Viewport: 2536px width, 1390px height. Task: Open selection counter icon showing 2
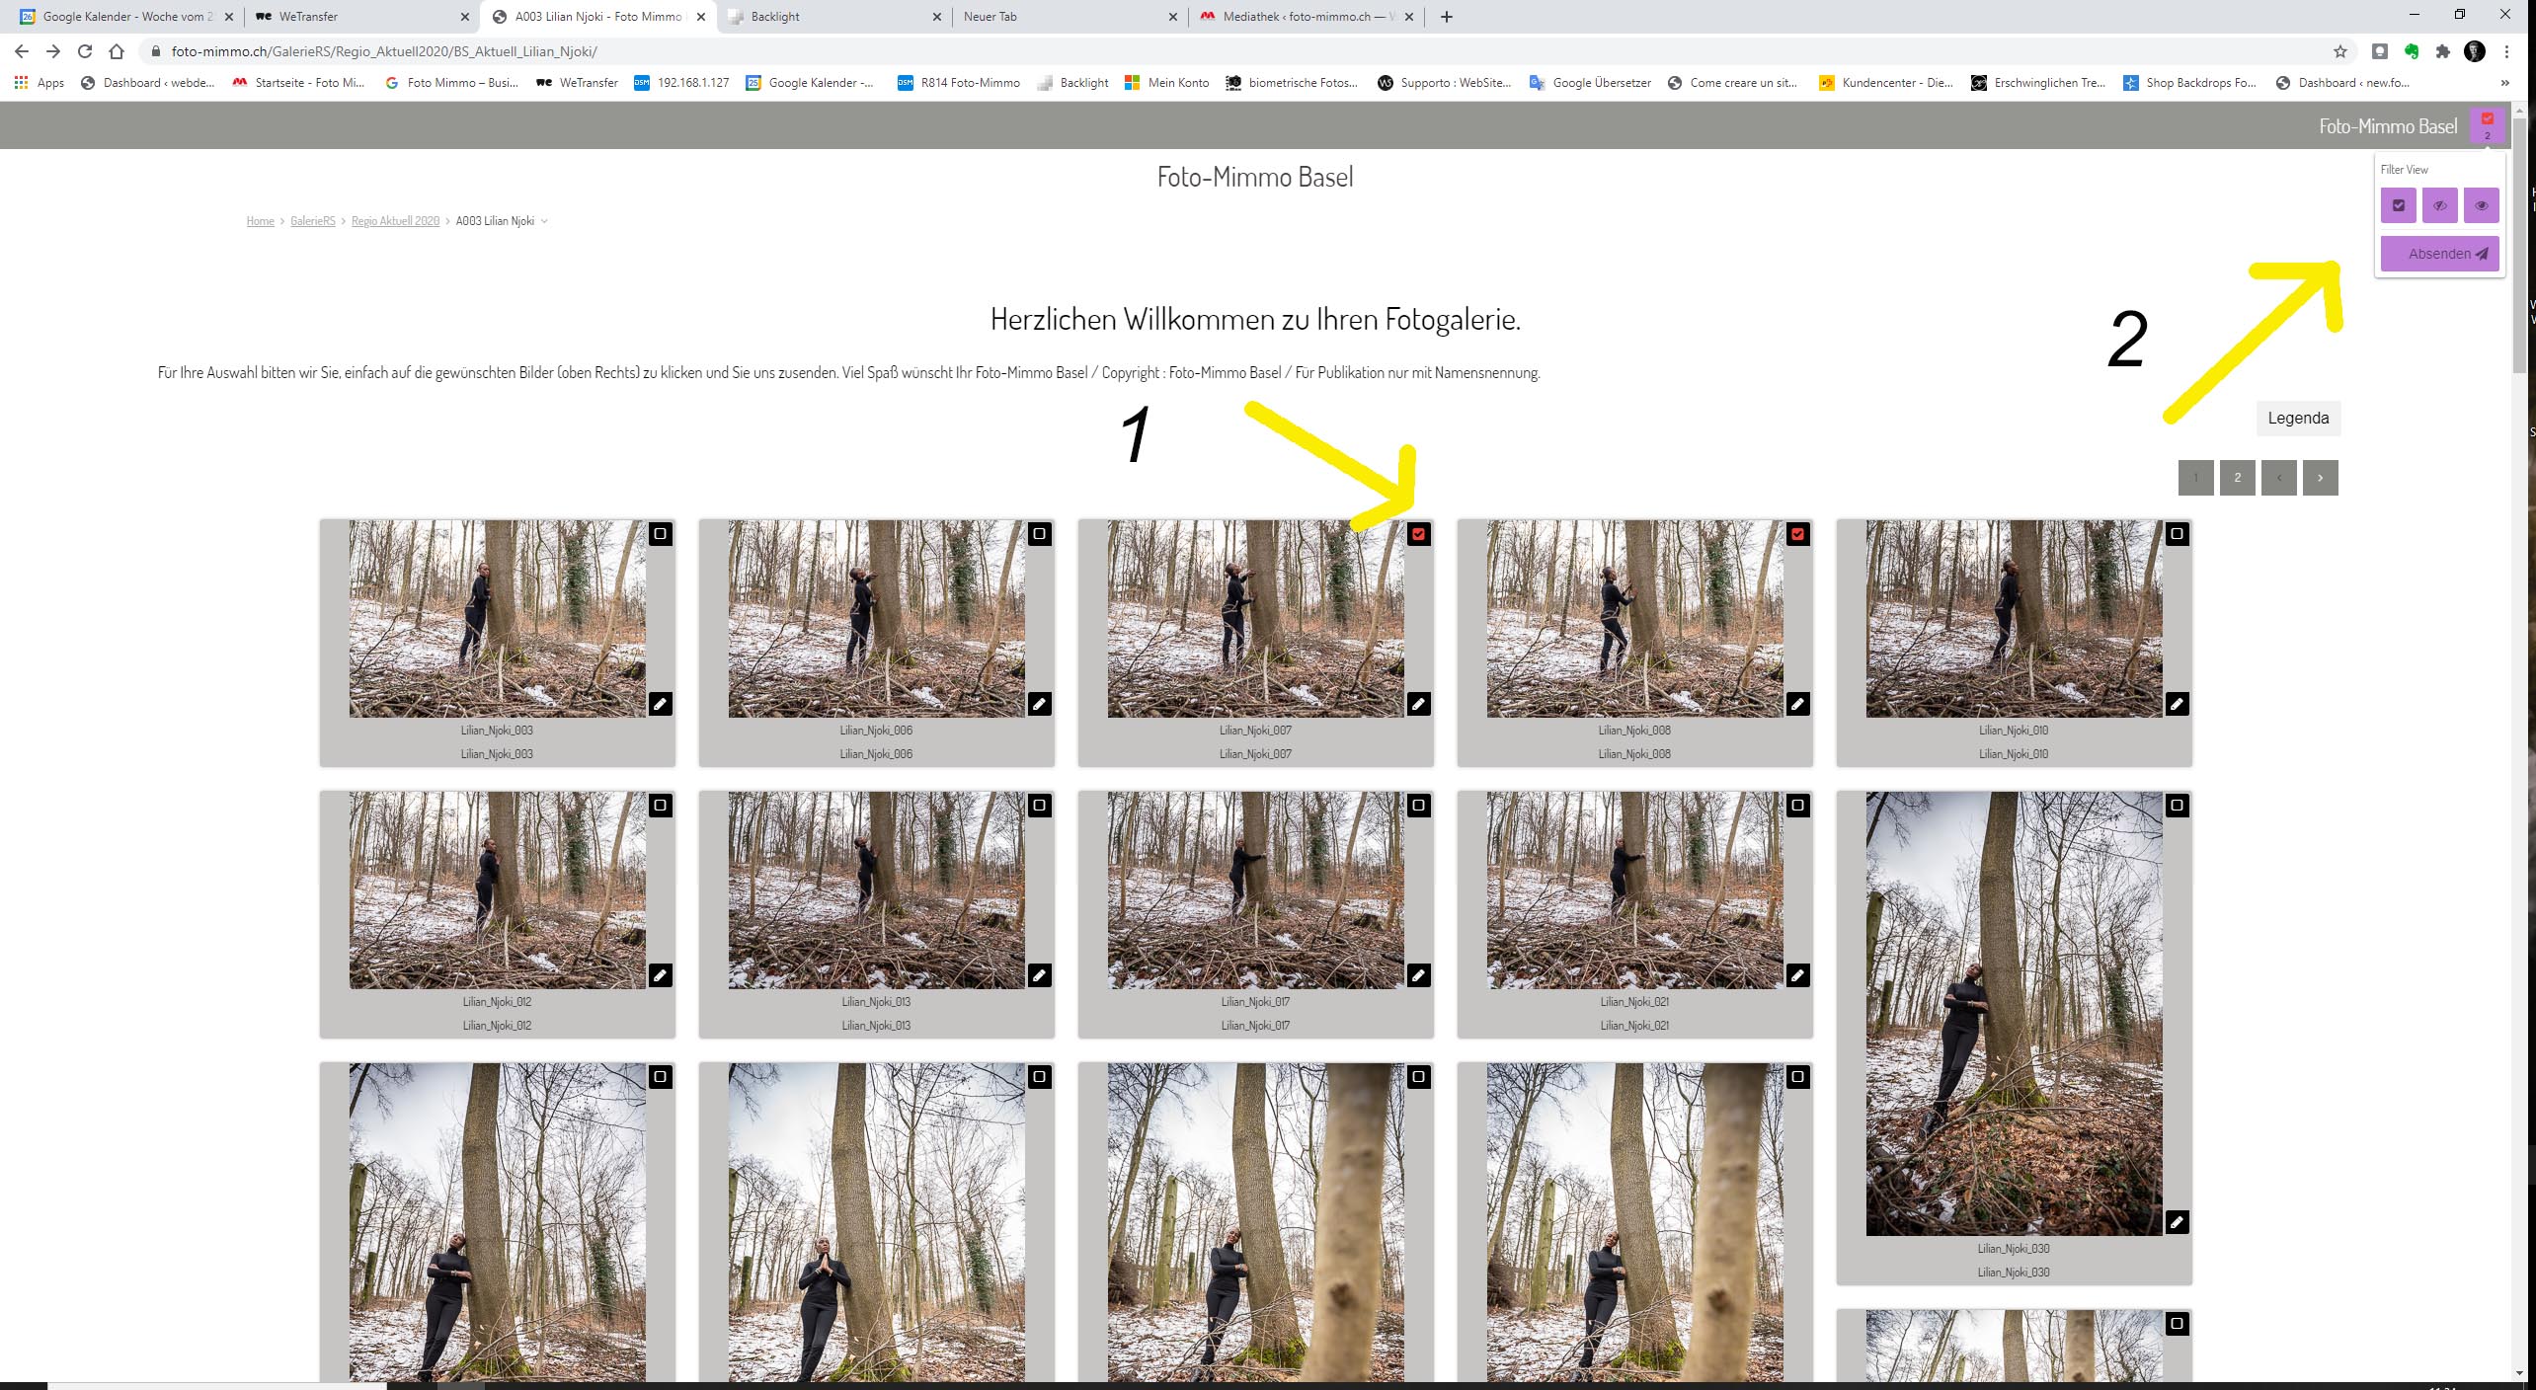click(x=2487, y=125)
